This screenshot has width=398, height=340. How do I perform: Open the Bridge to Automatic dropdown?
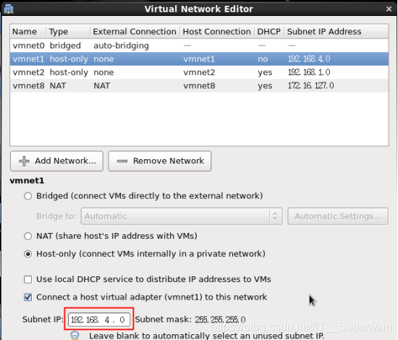[182, 216]
